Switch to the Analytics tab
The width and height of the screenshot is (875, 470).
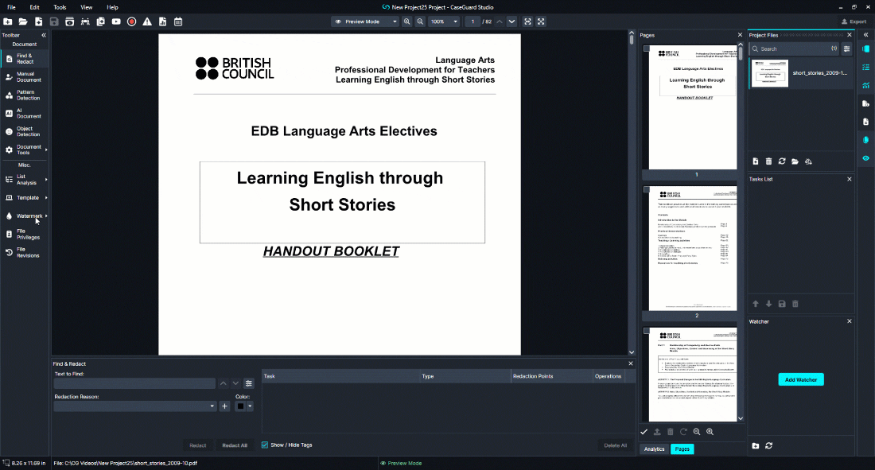pos(654,449)
